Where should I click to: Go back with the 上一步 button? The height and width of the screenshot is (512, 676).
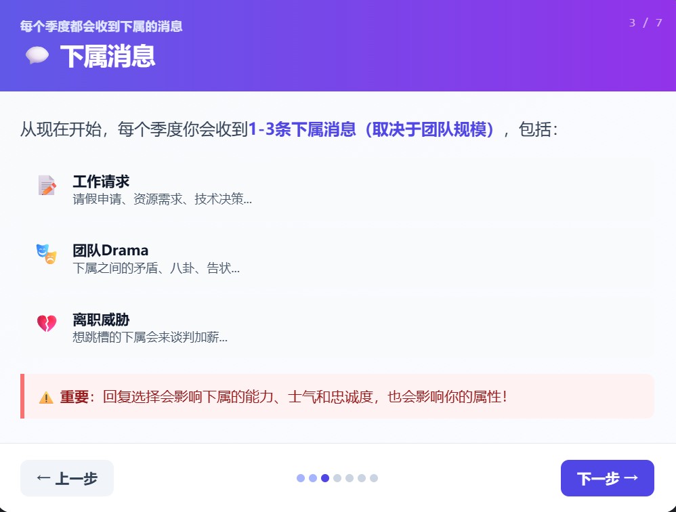(67, 478)
